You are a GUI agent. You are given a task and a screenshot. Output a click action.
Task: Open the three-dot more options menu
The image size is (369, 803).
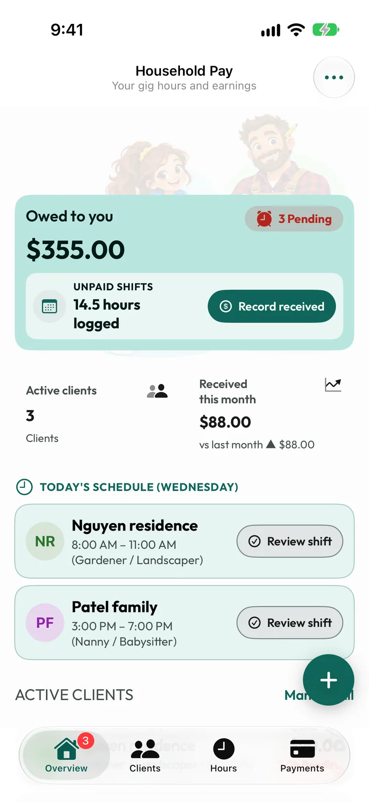pos(334,77)
